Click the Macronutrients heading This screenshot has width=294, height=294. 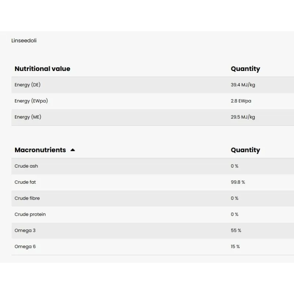click(x=40, y=150)
